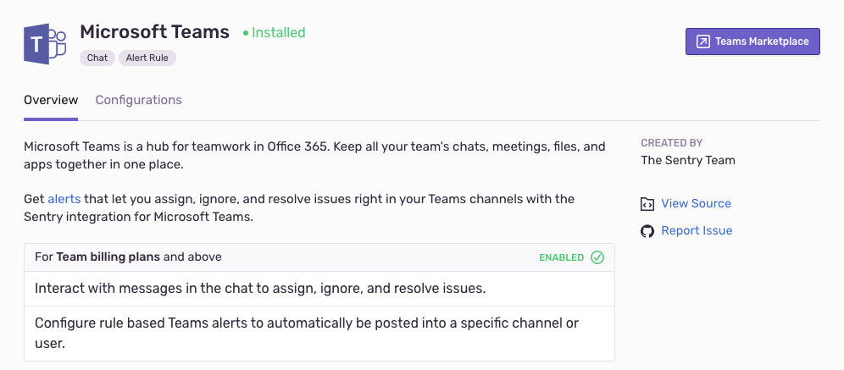Select the Overview tab
844x370 pixels.
[51, 100]
